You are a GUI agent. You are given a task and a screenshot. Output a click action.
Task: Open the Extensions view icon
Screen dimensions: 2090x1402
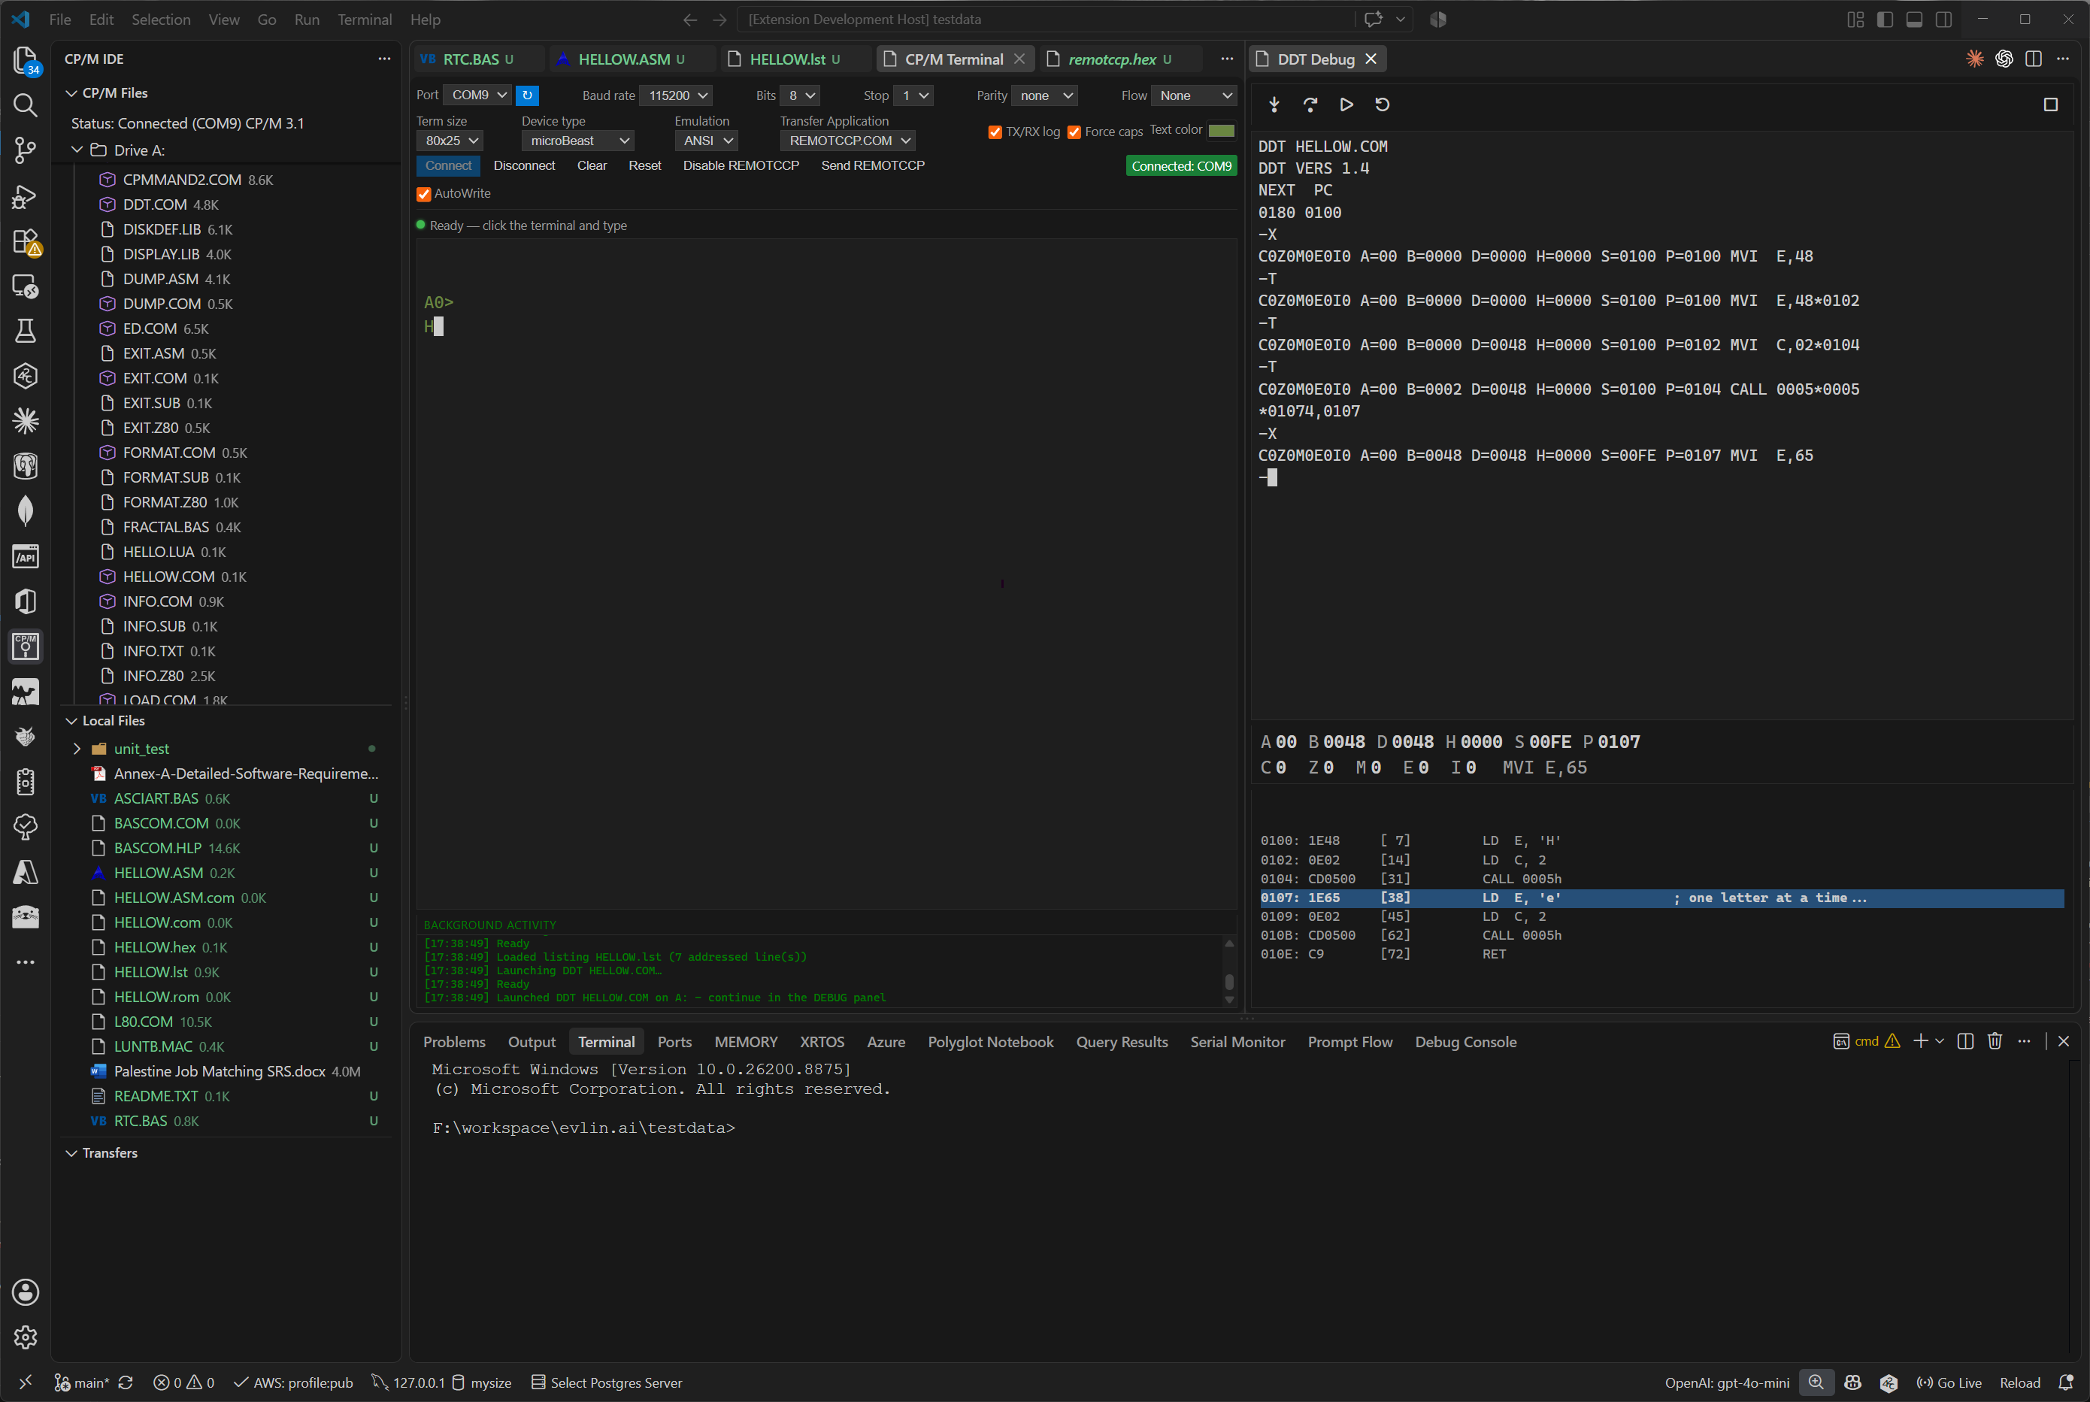click(25, 241)
